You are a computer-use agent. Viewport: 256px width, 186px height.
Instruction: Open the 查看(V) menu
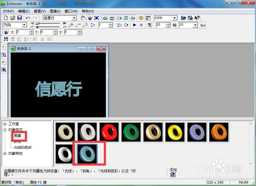(40, 11)
